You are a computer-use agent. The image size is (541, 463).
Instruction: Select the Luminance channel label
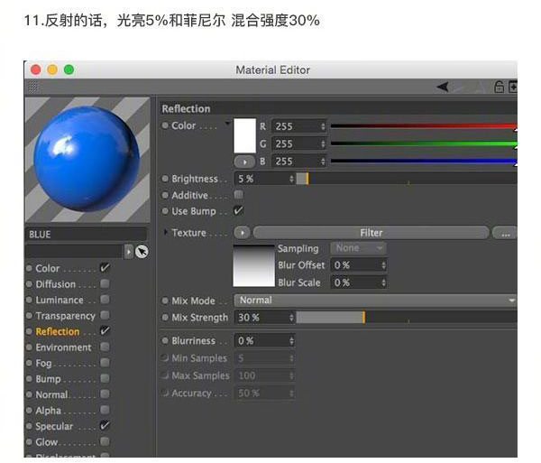tap(60, 300)
